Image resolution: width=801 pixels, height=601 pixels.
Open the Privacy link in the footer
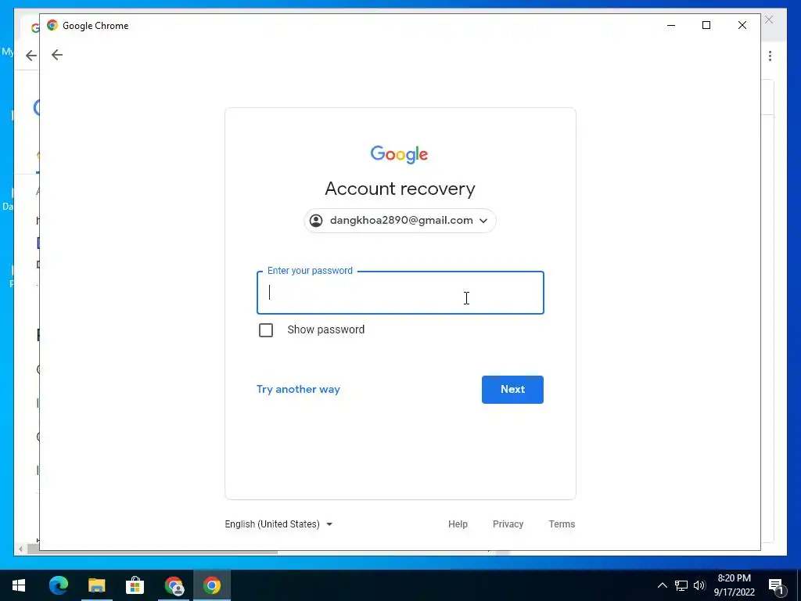[508, 524]
